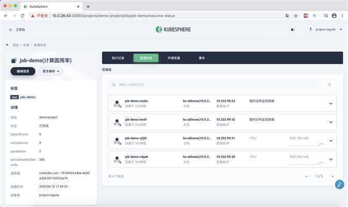Click the not-secure warning icon
Screen dimensions: 348x207
[x=33, y=16]
